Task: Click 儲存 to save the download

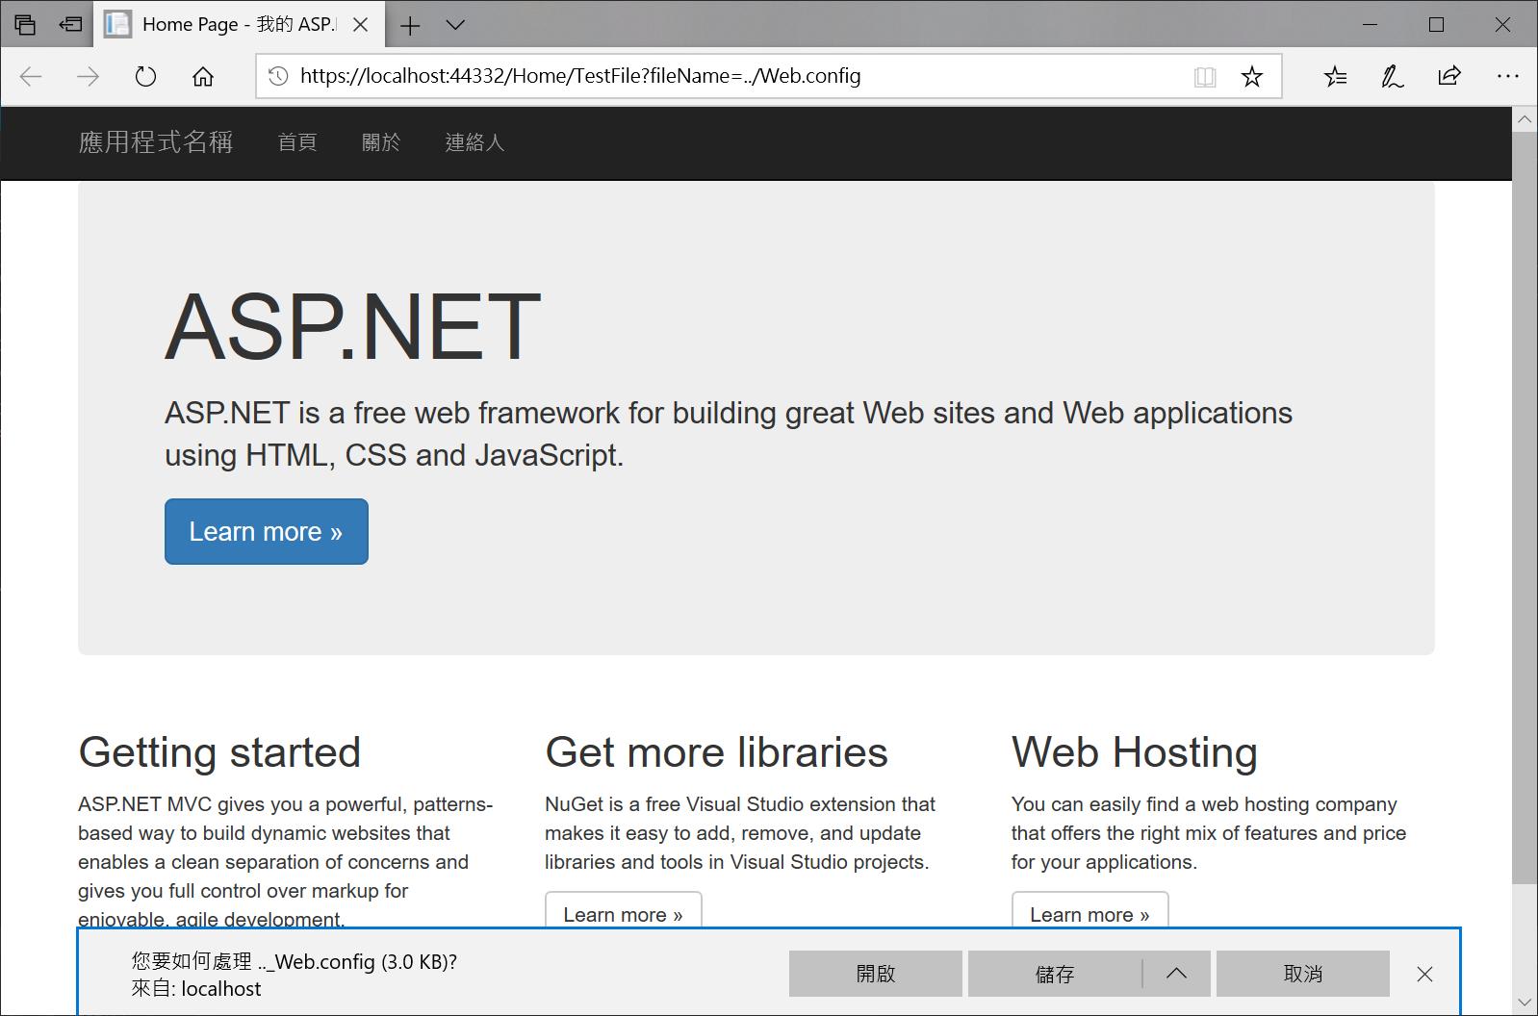Action: [1055, 974]
